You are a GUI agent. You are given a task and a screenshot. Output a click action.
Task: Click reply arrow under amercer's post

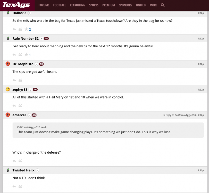click(x=14, y=161)
